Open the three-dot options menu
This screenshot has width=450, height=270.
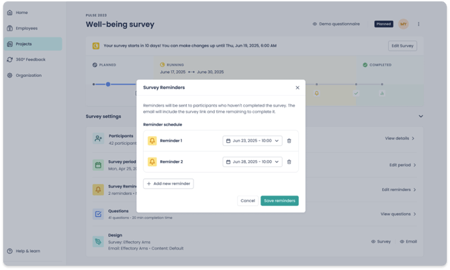pyautogui.click(x=418, y=24)
